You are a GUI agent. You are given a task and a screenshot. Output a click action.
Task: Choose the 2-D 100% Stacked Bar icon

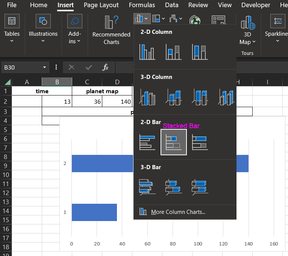coord(200,142)
